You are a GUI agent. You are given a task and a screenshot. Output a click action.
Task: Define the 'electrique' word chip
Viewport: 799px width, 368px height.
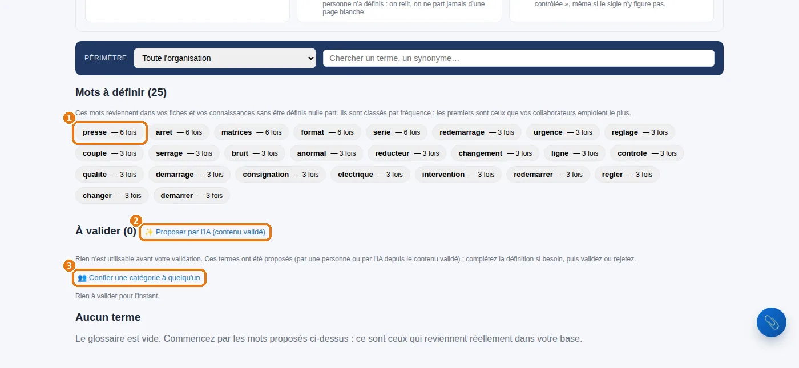click(370, 175)
